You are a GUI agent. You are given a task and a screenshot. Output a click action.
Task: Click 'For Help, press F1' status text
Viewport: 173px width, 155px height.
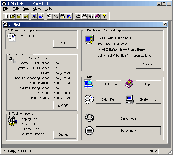16,151
